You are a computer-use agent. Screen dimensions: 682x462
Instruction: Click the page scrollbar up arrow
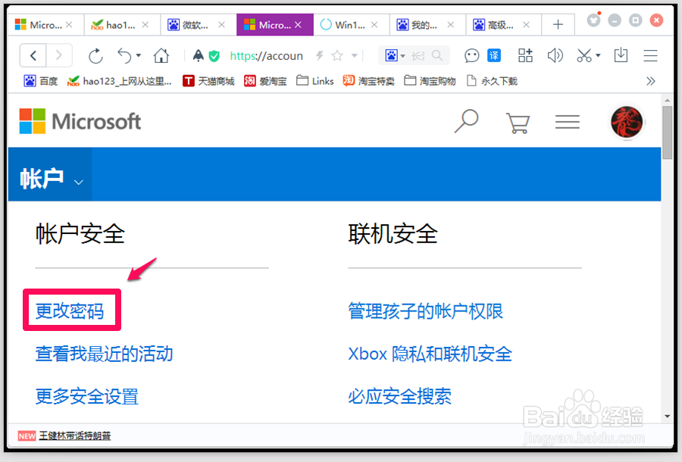click(x=667, y=101)
